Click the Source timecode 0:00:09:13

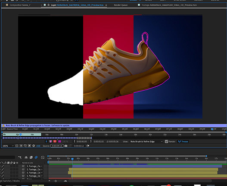point(57,146)
